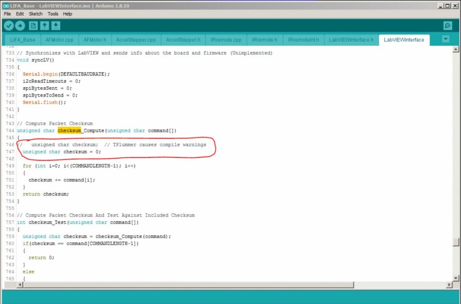Switch to the AccelStepper.h tab
This screenshot has height=304, width=461.
pos(183,40)
